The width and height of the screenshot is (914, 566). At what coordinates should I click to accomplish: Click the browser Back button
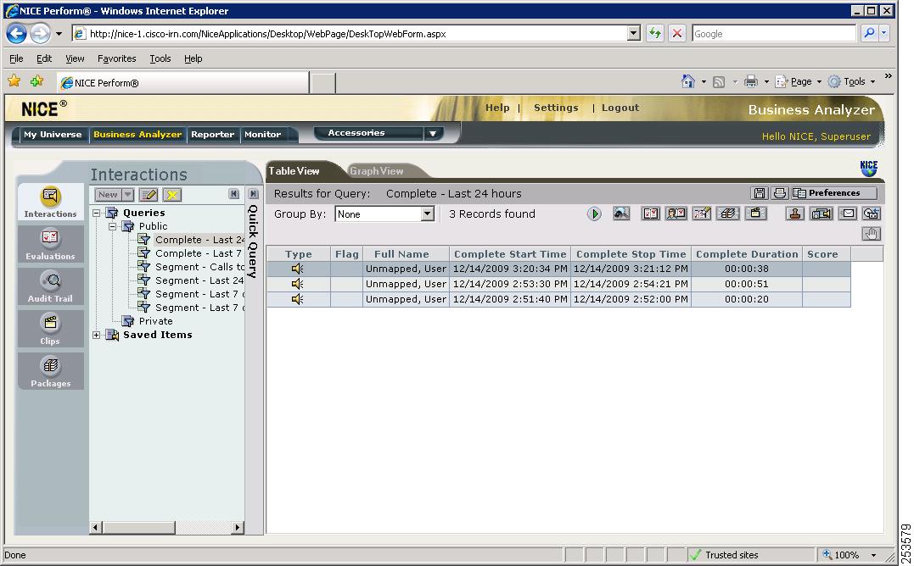[x=16, y=34]
